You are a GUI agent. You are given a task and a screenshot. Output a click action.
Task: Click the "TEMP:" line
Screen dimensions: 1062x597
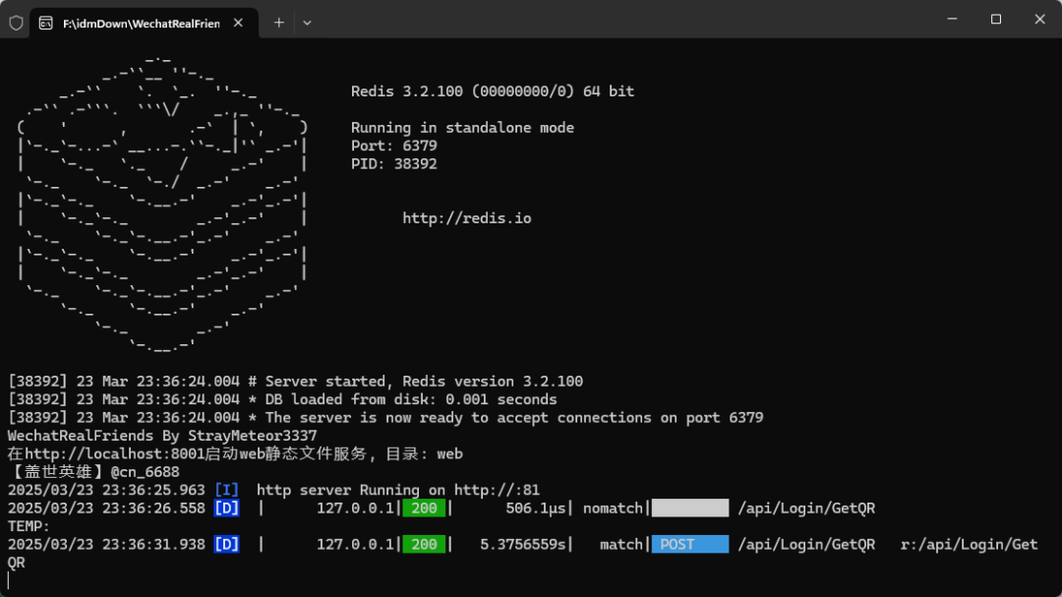(x=29, y=526)
